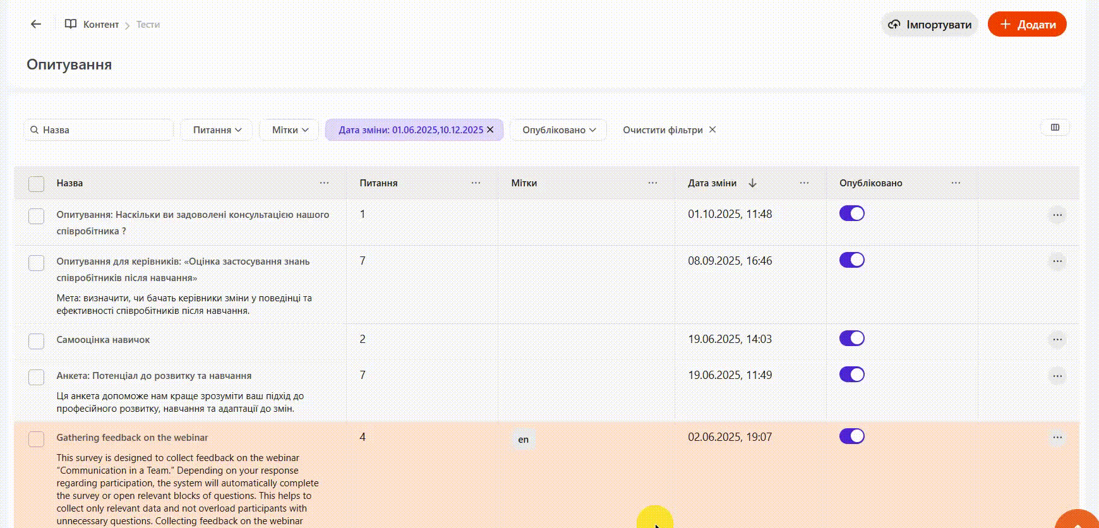Sort by Дата зміни arrow icon
1099x528 pixels.
(x=752, y=183)
